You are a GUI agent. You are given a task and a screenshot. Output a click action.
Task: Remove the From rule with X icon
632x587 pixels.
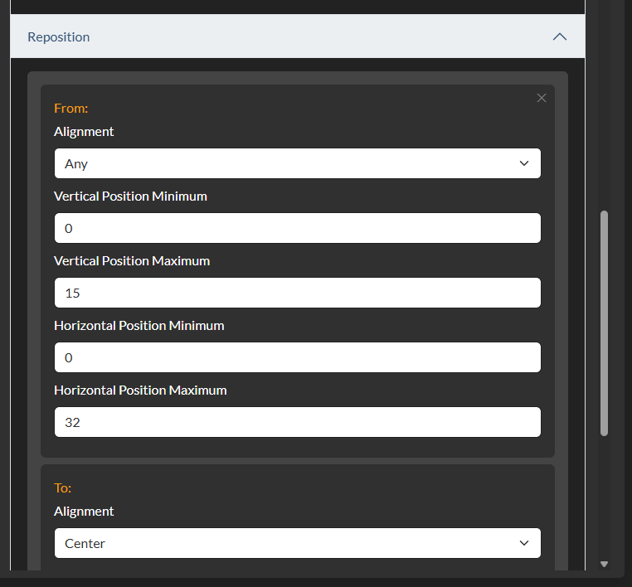[x=542, y=98]
